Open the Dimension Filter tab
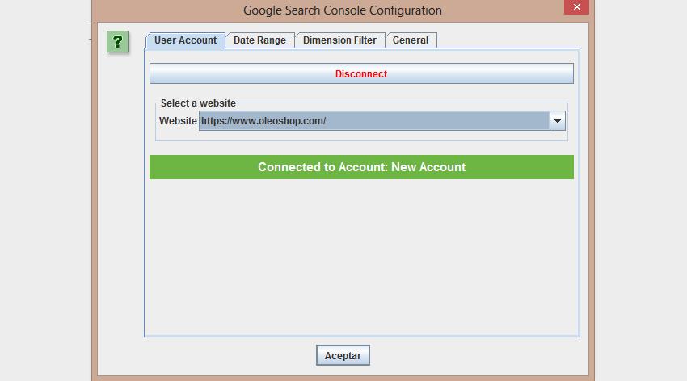This screenshot has width=687, height=381. point(340,40)
